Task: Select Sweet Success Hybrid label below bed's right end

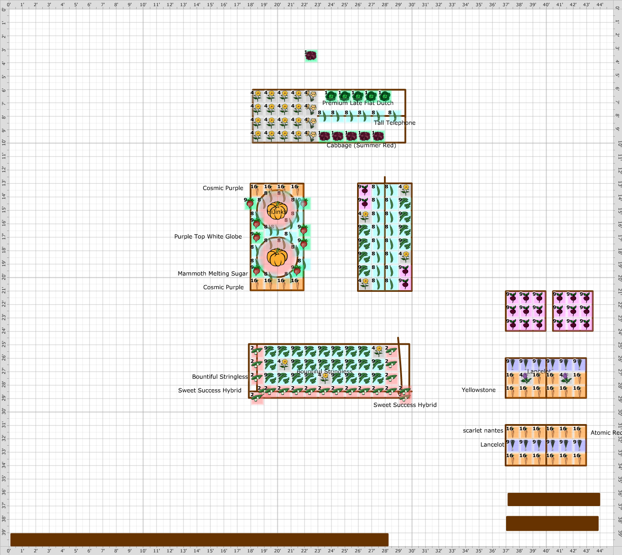Action: click(405, 405)
